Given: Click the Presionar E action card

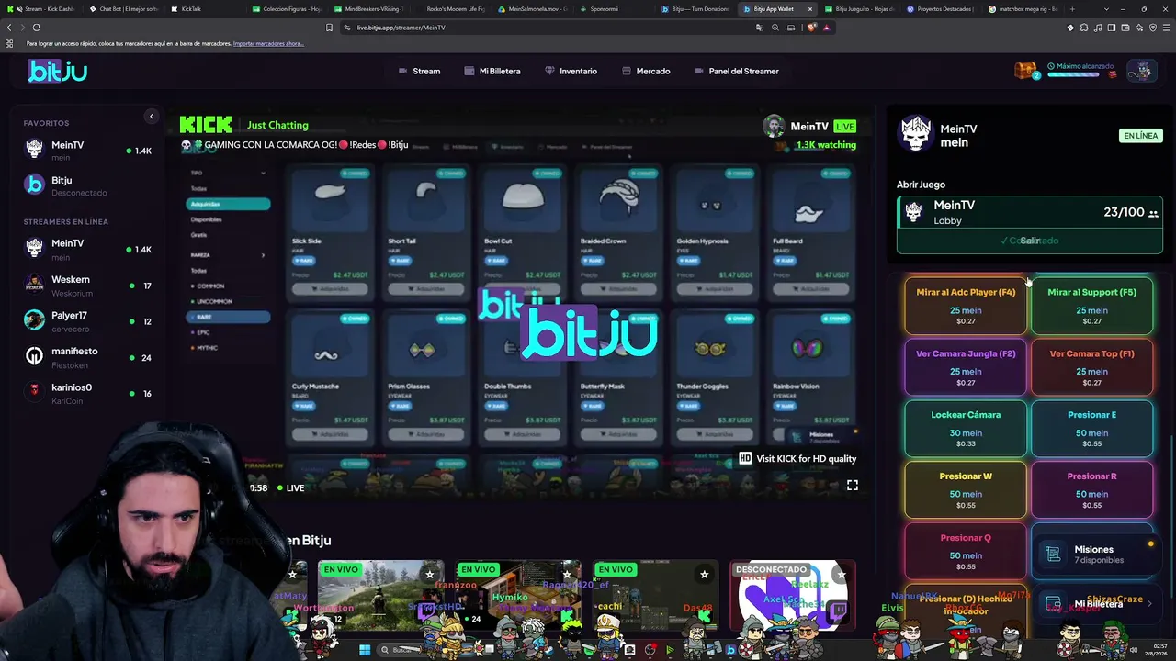Looking at the screenshot, I should (1091, 429).
